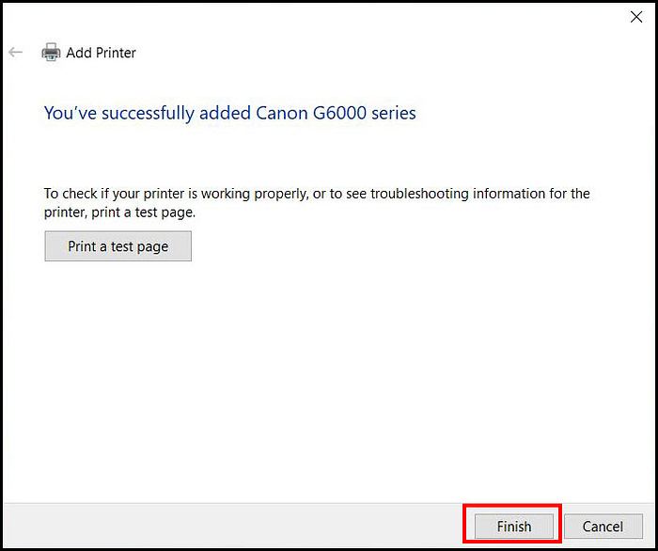658x551 pixels.
Task: Click the Print a test page button
Action: coord(117,246)
